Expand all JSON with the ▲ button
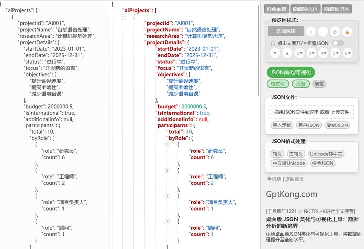The width and height of the screenshot is (364, 249). 287,53
